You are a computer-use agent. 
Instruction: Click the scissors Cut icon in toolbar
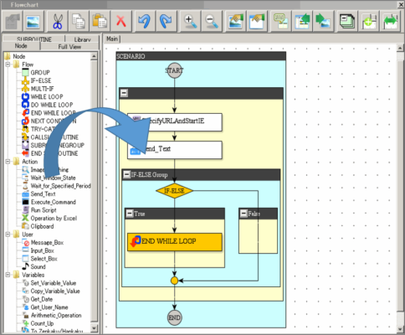click(57, 21)
